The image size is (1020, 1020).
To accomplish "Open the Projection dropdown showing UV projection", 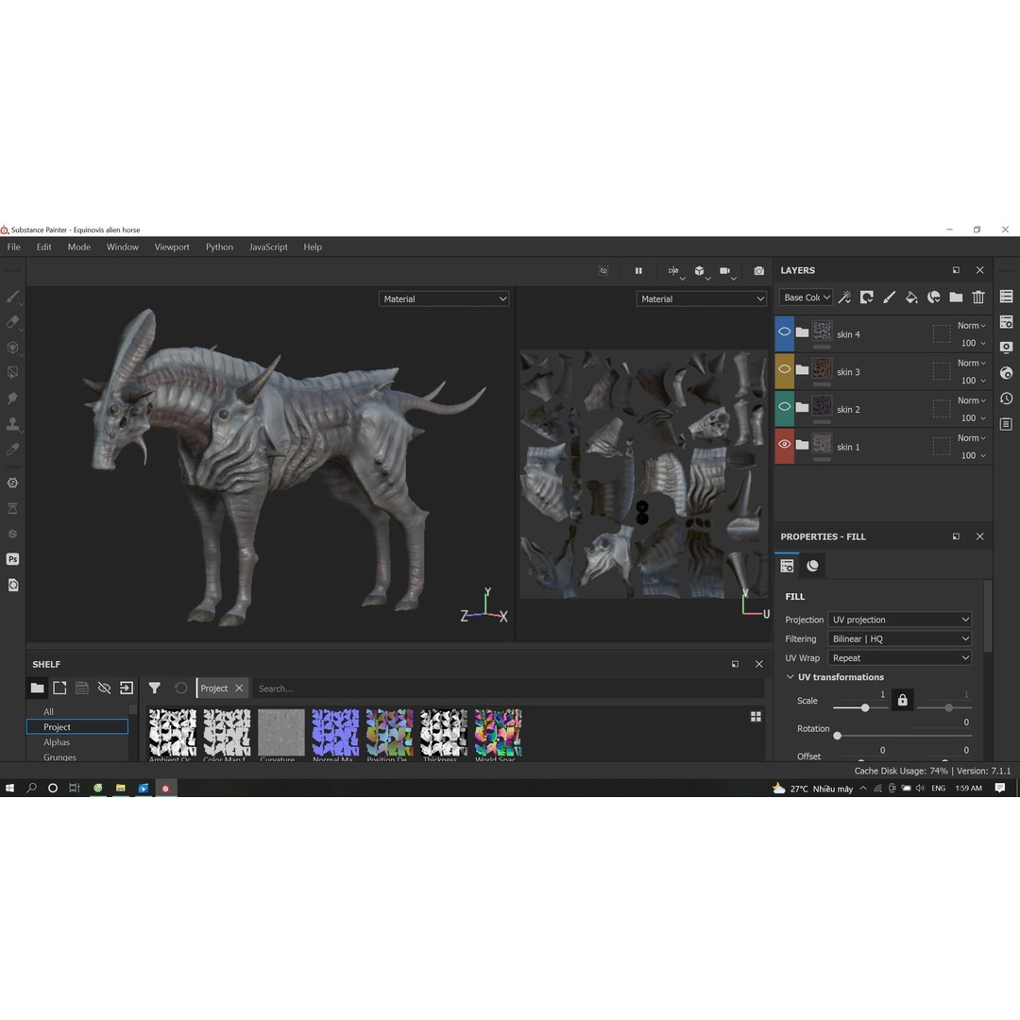I will [899, 620].
